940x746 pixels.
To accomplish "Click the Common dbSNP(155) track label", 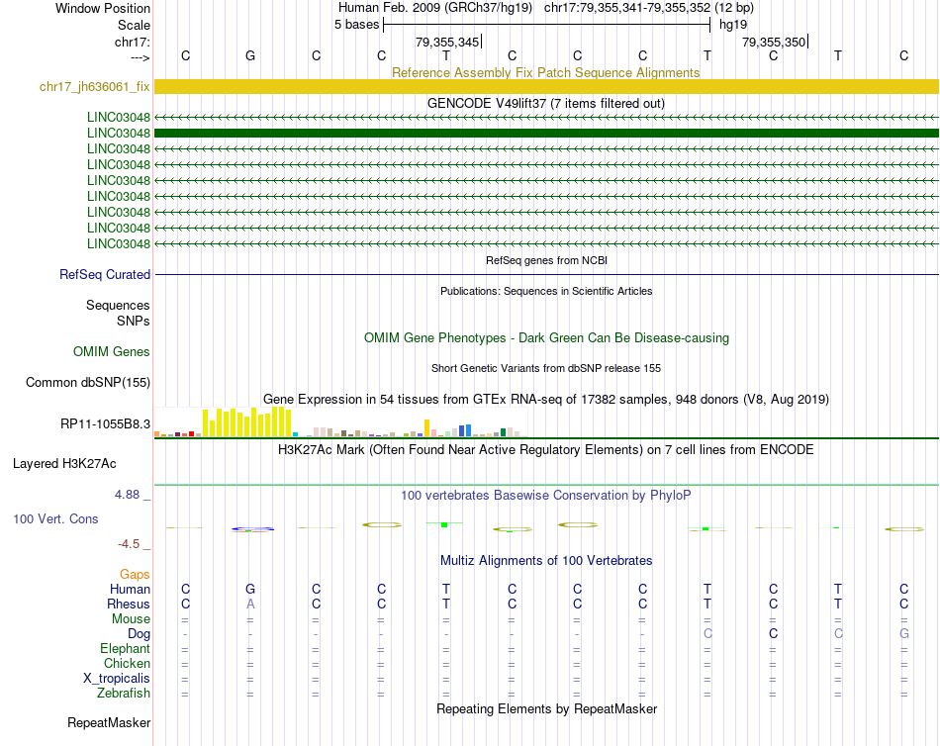I will point(87,383).
